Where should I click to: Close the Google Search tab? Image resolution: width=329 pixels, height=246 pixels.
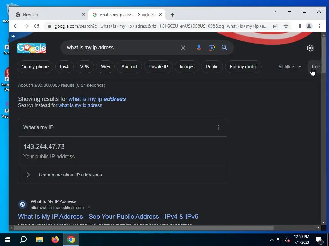point(160,15)
